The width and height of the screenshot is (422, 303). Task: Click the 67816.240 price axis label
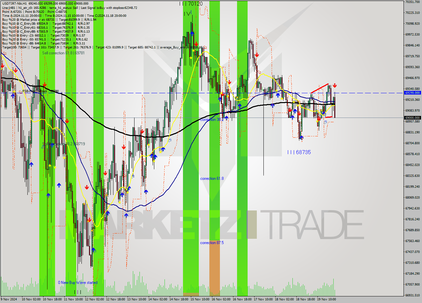tap(412, 219)
